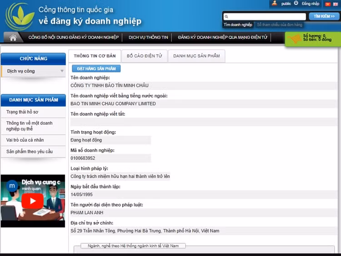Open CÔNG BỐ NỘI DUNG ĐĂNG KÝ DOANH NGHIỆP menu
Viewport: 341px width, 256px height.
(73, 37)
